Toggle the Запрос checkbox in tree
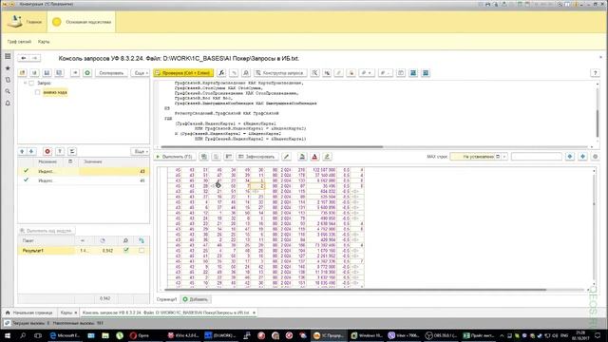The width and height of the screenshot is (608, 342). [x=31, y=83]
